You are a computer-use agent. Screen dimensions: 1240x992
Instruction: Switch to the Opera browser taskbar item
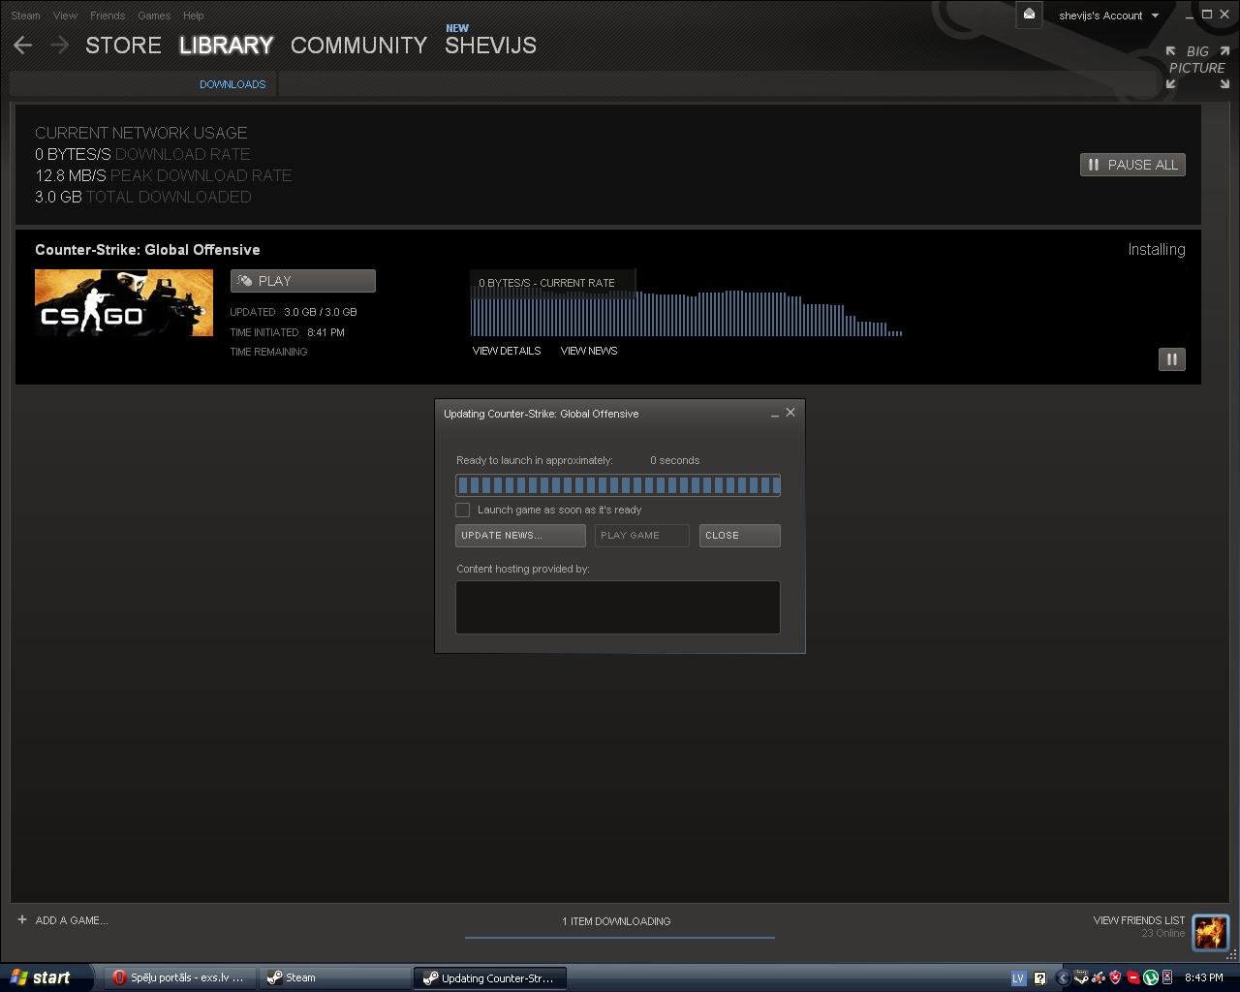pos(180,977)
